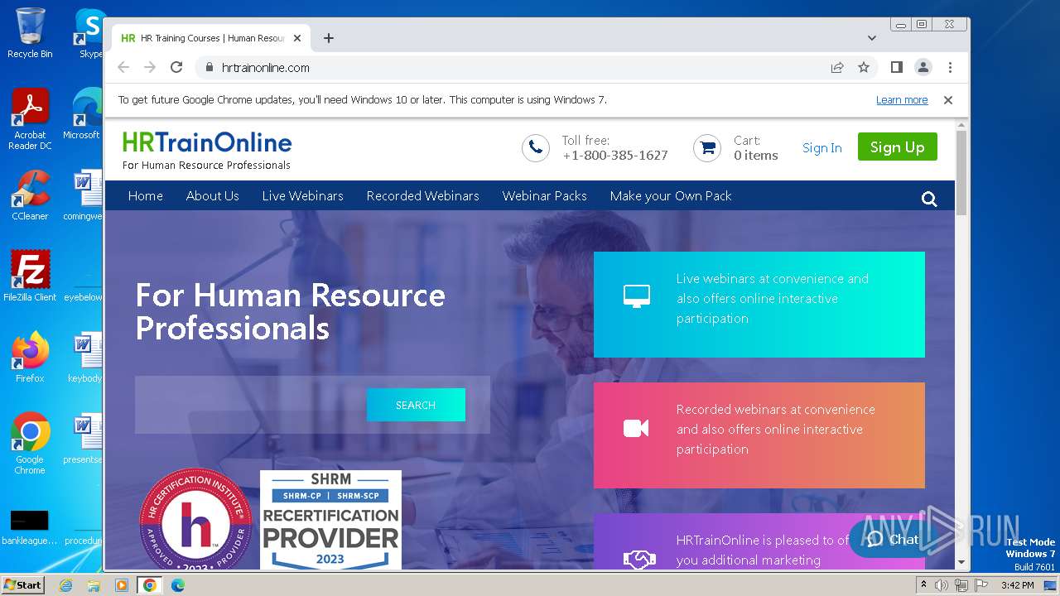The height and width of the screenshot is (596, 1060).
Task: Select the Firefox desktop icon
Action: (x=30, y=357)
